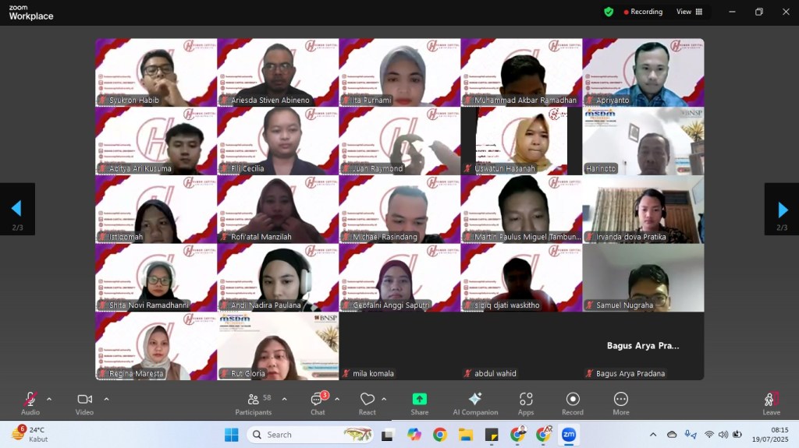This screenshot has height=448, width=799.
Task: Open AI Companion
Action: pos(475,403)
